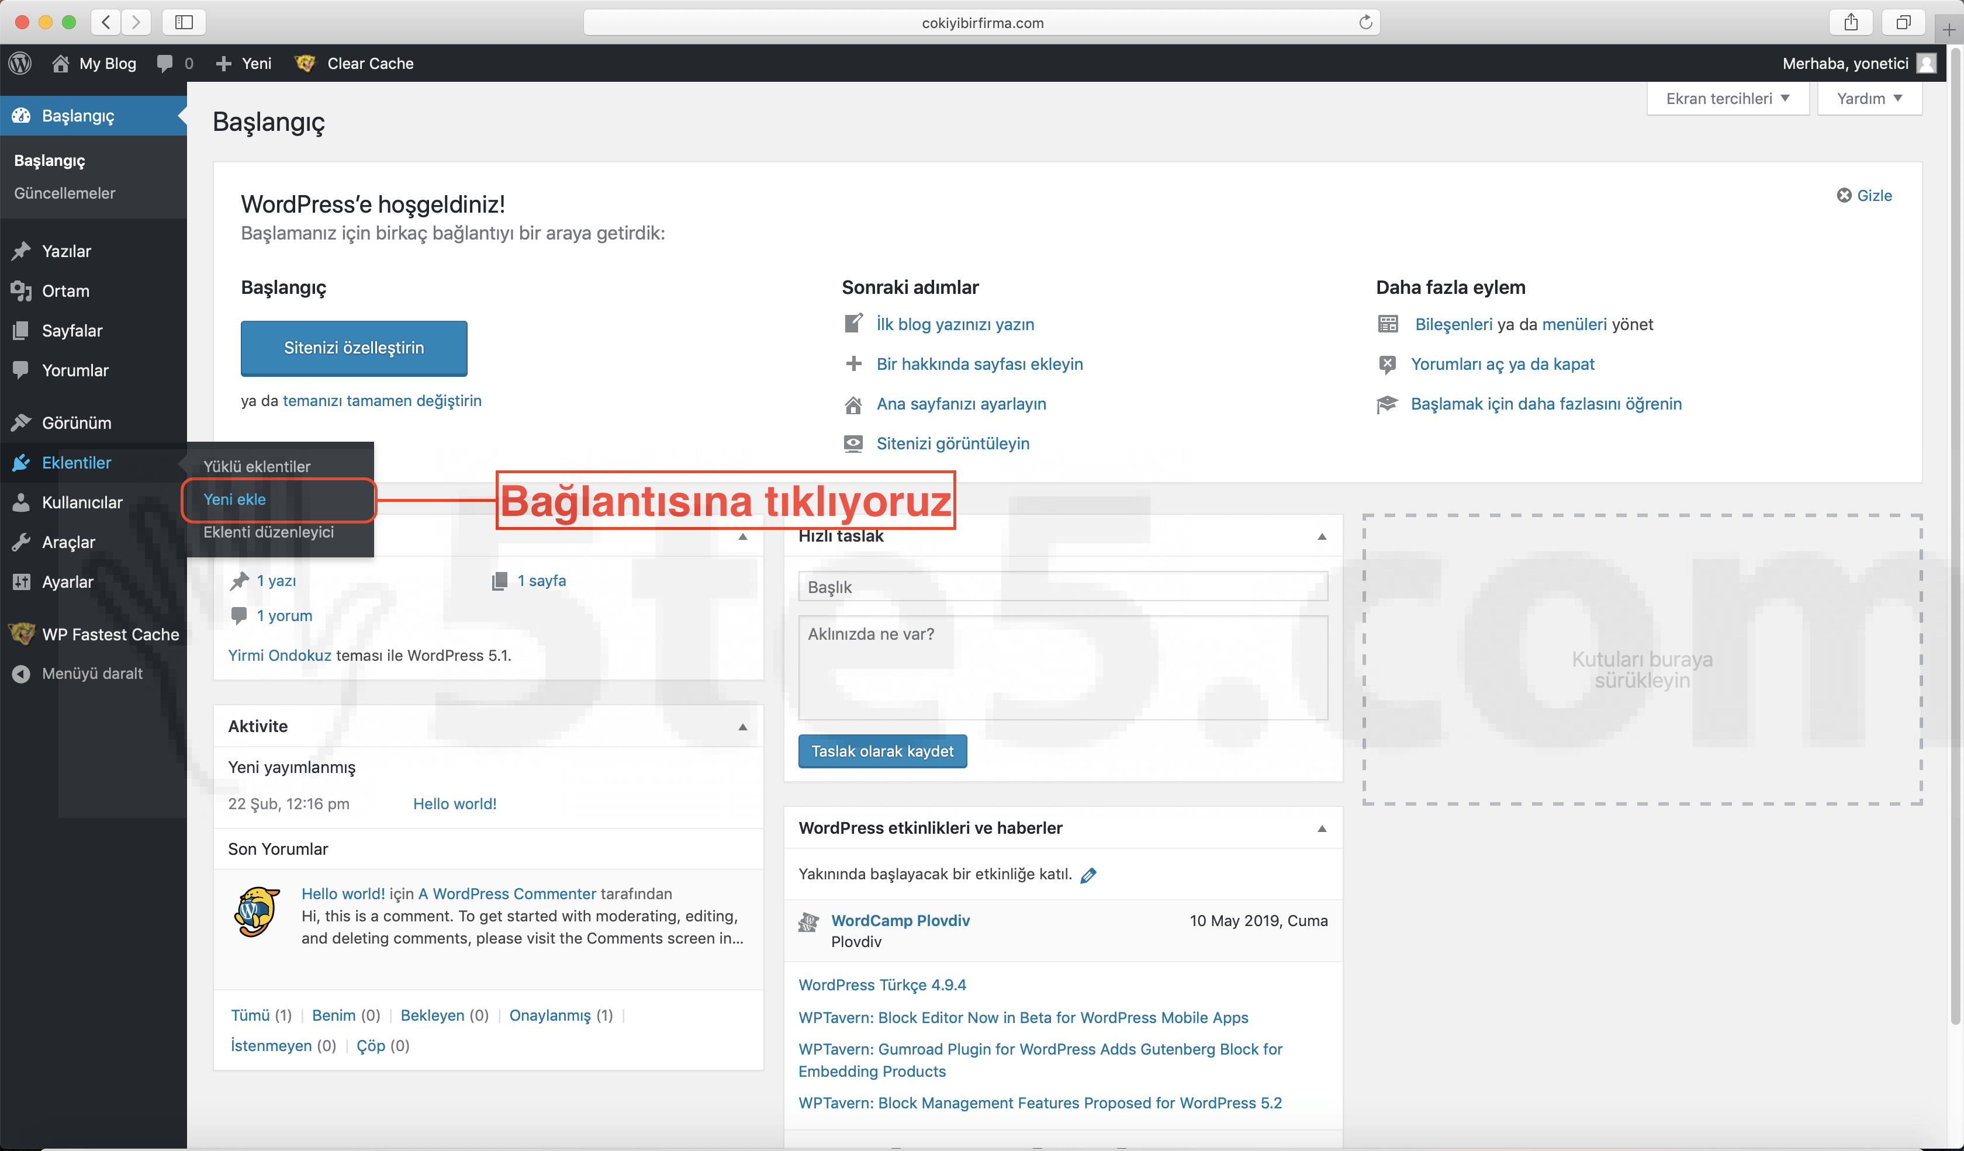Click into the Başlık input field

click(1062, 587)
